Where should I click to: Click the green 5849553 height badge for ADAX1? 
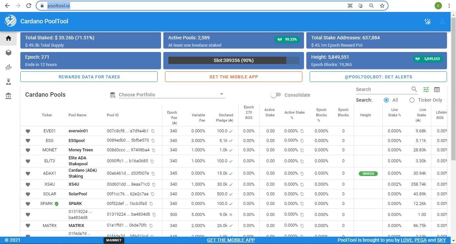(368, 173)
